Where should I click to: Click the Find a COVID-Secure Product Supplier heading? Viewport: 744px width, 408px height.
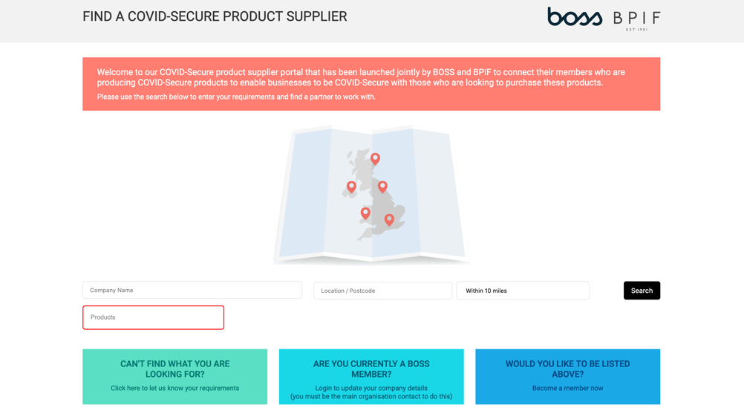[x=215, y=16]
